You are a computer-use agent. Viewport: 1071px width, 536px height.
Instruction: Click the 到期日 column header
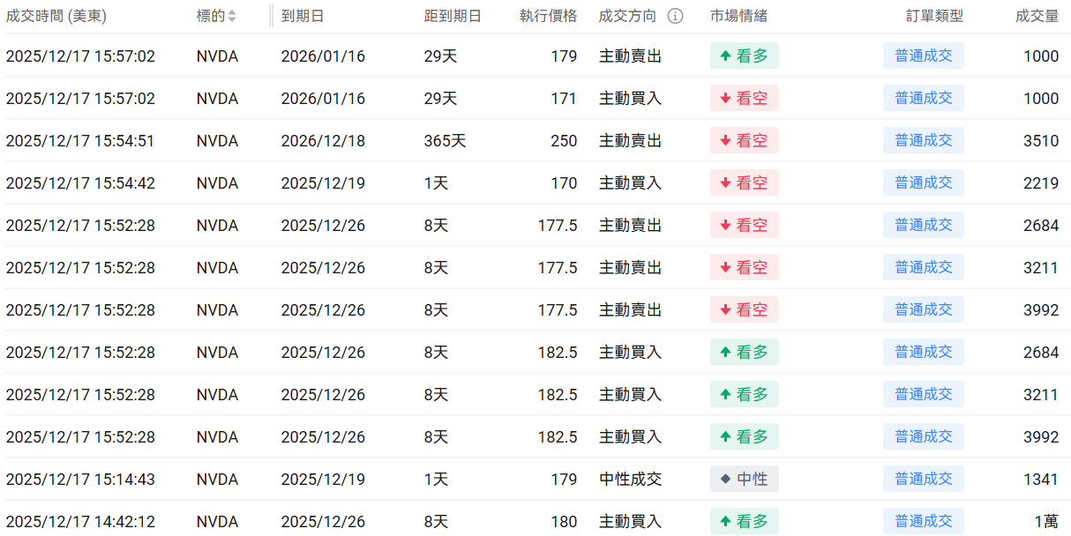pyautogui.click(x=303, y=16)
